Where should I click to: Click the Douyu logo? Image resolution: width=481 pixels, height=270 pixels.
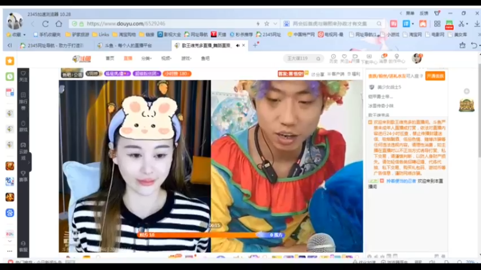(82, 58)
